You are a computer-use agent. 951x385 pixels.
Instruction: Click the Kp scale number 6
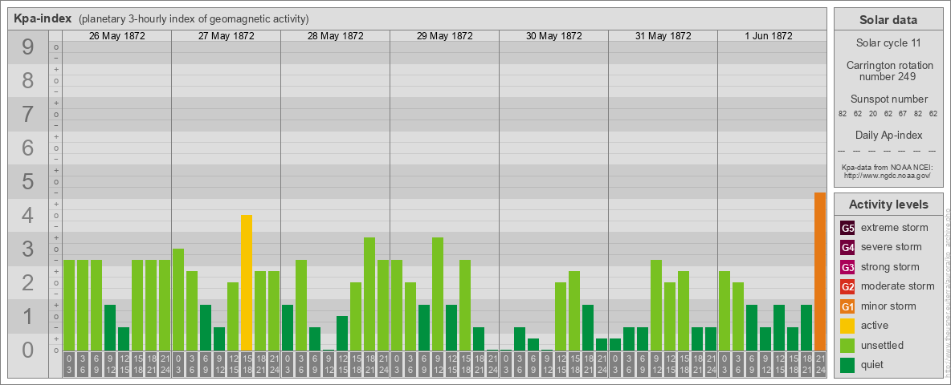pyautogui.click(x=28, y=148)
